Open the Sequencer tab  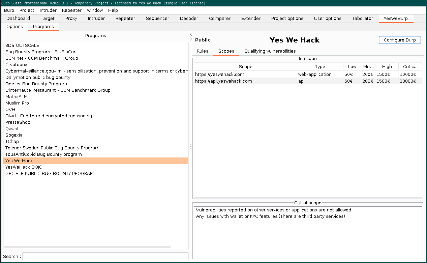(x=157, y=19)
